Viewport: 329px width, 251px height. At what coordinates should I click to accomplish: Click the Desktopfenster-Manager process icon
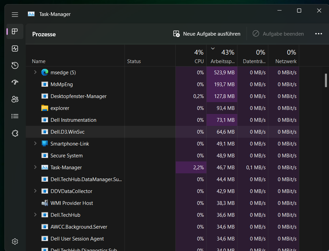[45, 96]
